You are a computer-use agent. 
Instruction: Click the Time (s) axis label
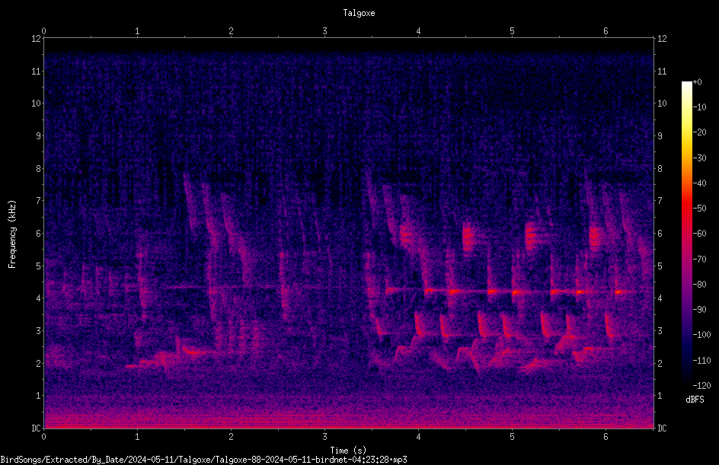348,451
